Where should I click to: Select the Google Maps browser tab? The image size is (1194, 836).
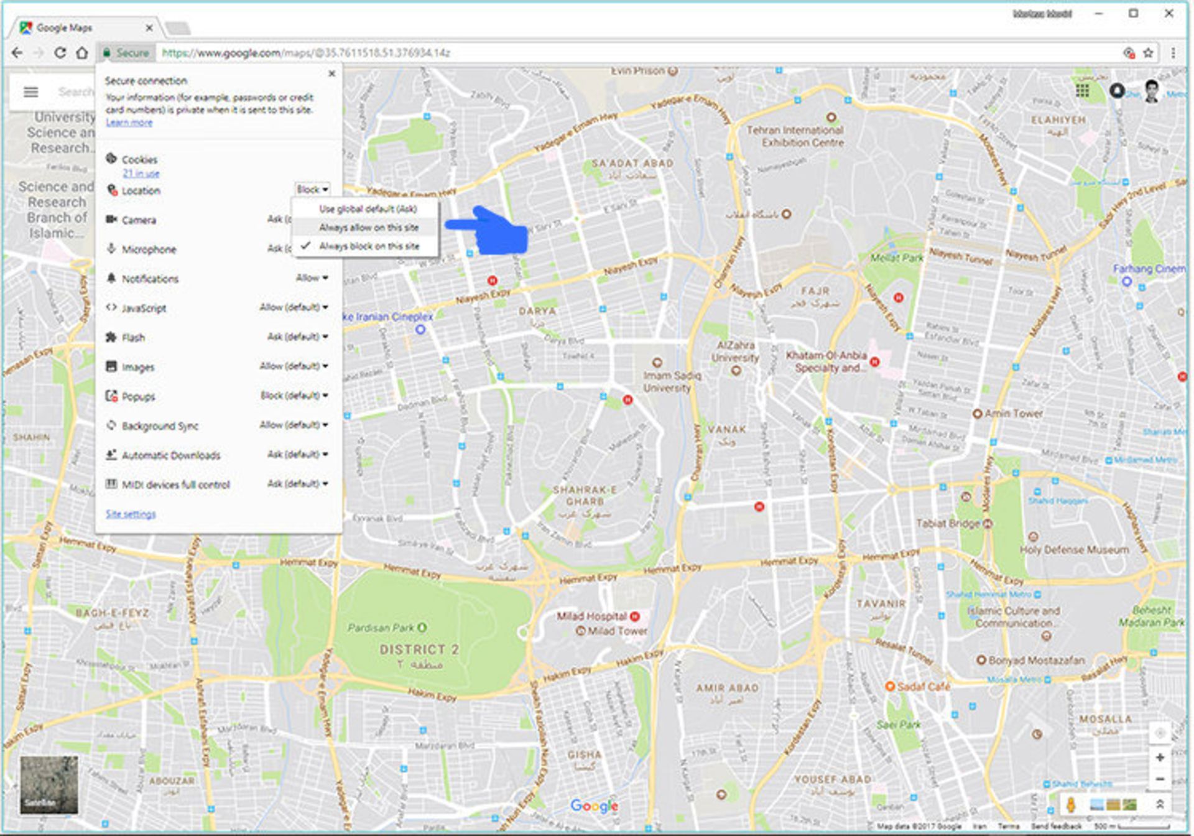click(86, 27)
